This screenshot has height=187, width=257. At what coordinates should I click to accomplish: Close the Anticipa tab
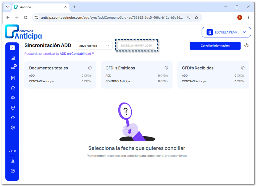point(66,7)
